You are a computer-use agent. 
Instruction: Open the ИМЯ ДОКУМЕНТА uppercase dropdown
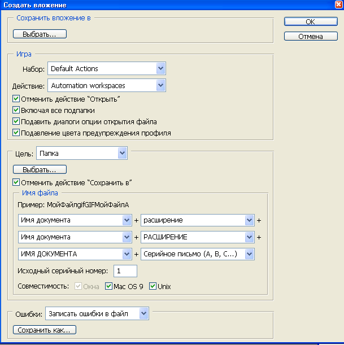tap(75, 254)
